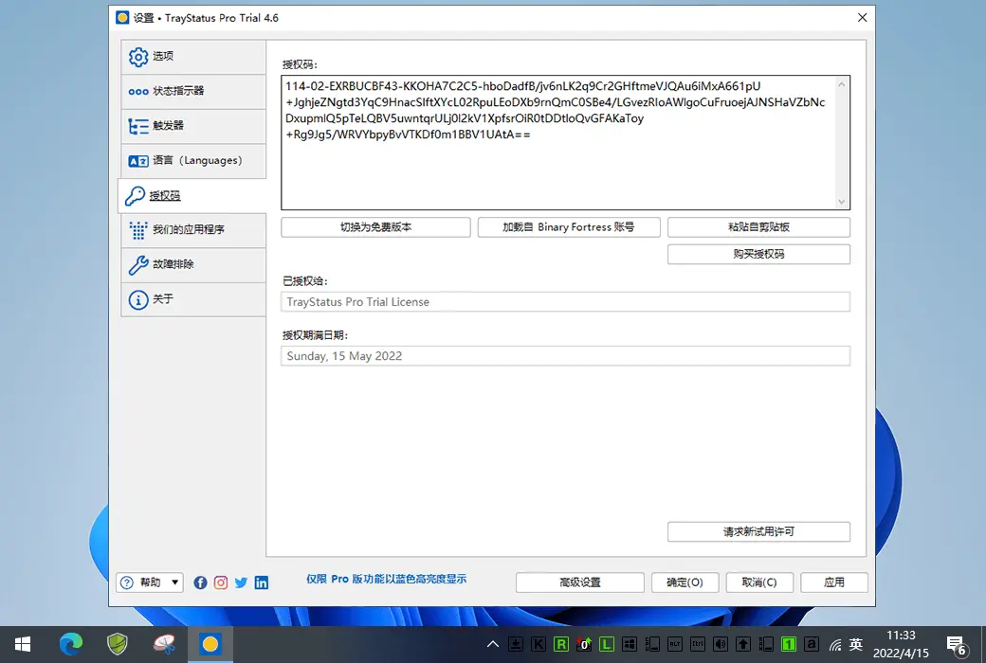This screenshot has height=663, width=986.
Task: Open the 关于 section
Action: 193,299
